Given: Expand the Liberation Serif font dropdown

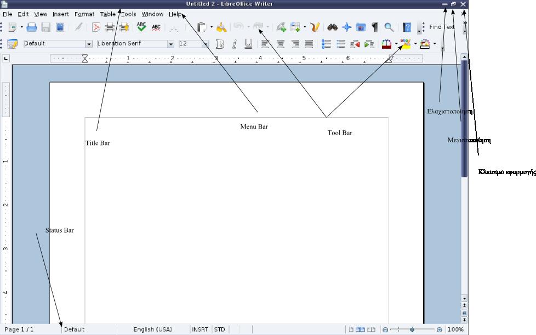Looking at the screenshot, I should [170, 44].
